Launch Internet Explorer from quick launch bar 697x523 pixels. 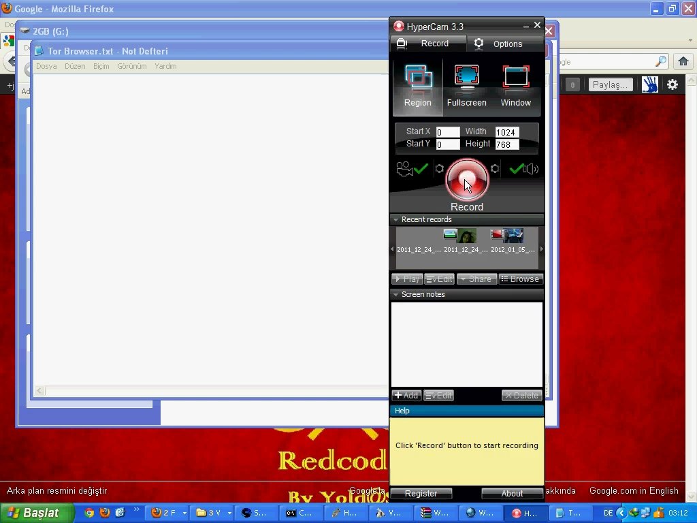(120, 513)
